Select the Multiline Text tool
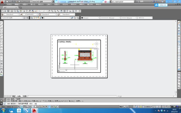The image size is (181, 113). coord(2,72)
